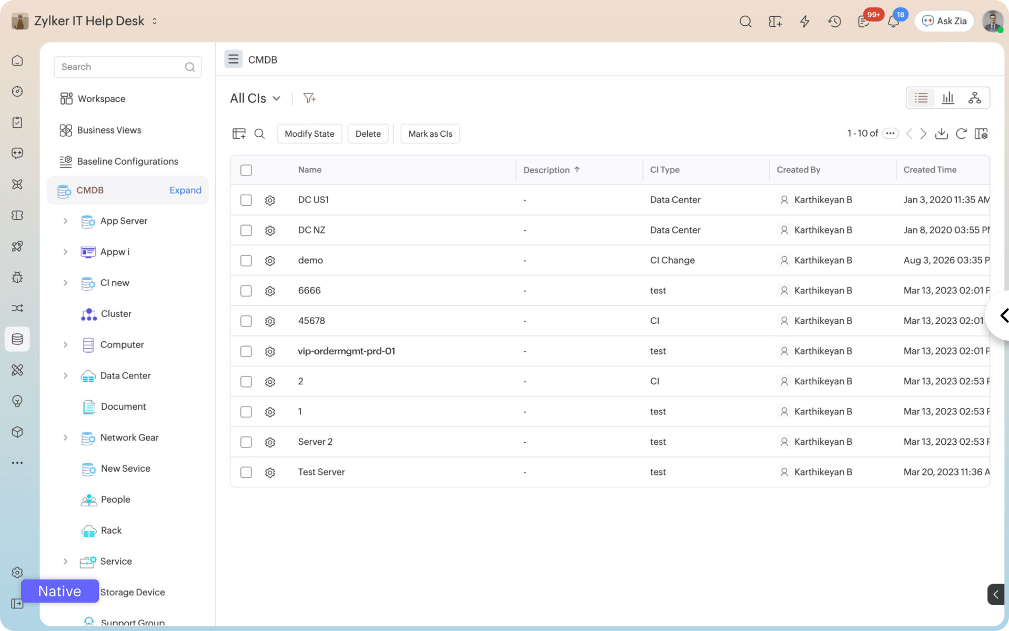Screen dimensions: 1009x631
Task: Select the DC US1 row checkbox
Action: 246,200
